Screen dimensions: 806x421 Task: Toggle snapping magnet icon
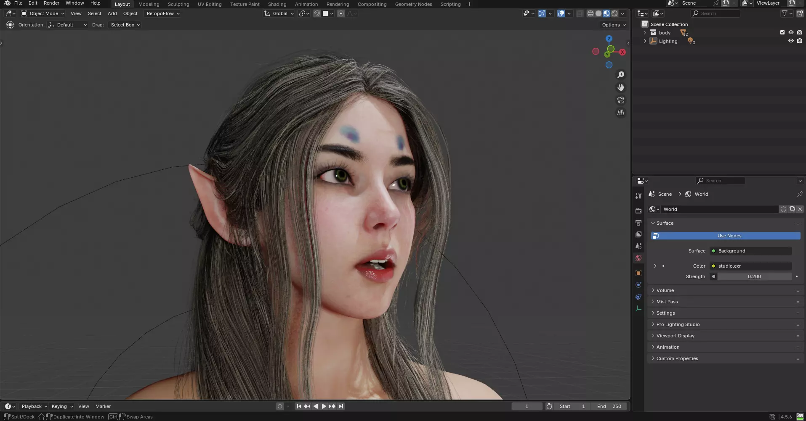pos(317,13)
